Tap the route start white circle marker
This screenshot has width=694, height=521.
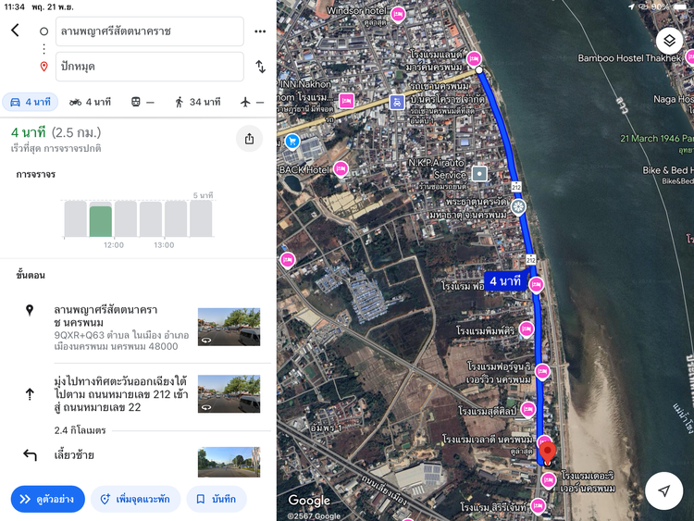click(x=479, y=70)
